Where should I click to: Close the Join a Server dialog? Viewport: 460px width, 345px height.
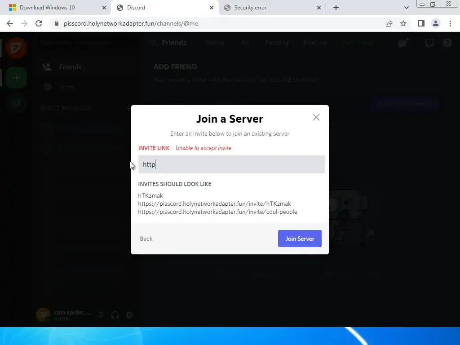point(316,117)
